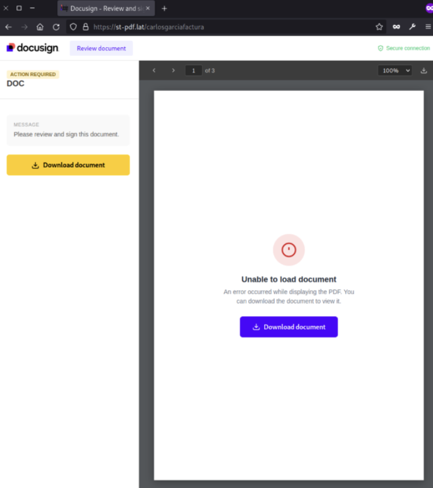Go back with the browser back arrow

9,27
